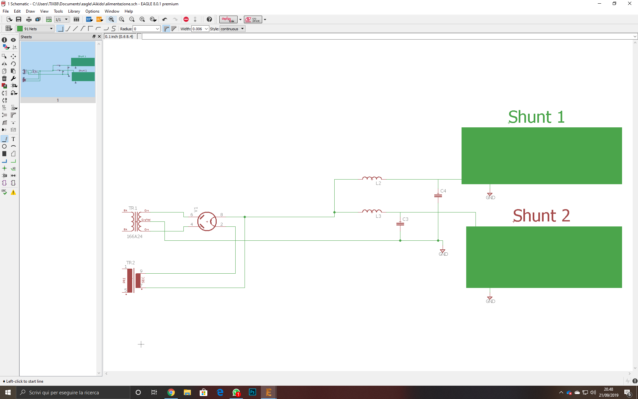Select the Rotate tool
This screenshot has width=638, height=399.
click(x=13, y=64)
